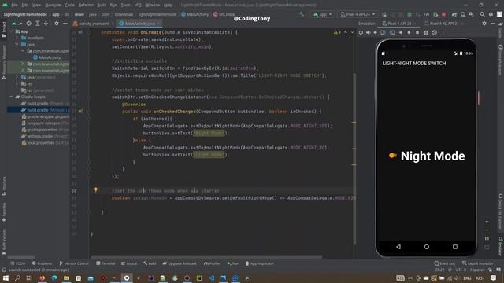
Task: Open Search Everywhere magnifier icon
Action: [x=482, y=14]
